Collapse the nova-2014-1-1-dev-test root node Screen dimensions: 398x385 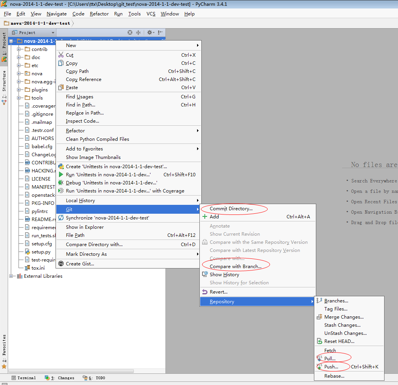(11, 41)
